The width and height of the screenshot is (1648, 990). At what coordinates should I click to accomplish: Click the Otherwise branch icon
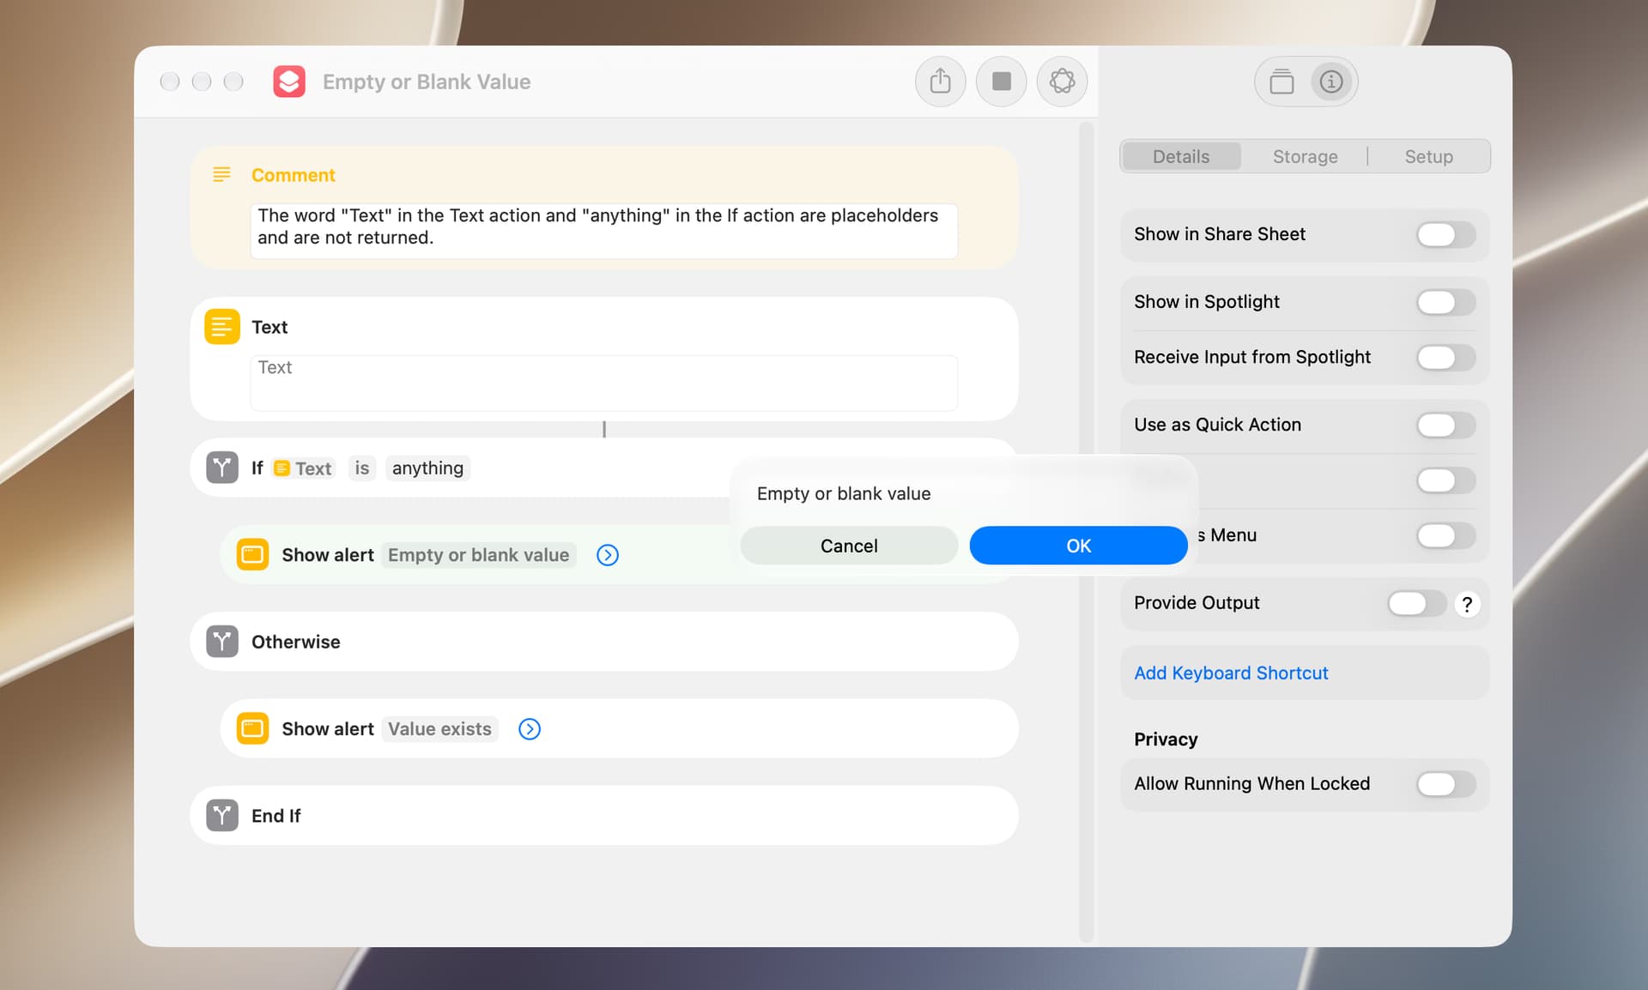pyautogui.click(x=222, y=641)
